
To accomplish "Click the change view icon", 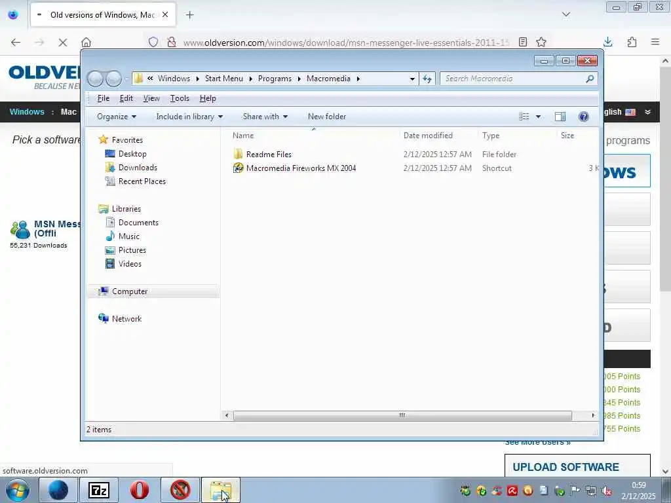I will pyautogui.click(x=524, y=117).
